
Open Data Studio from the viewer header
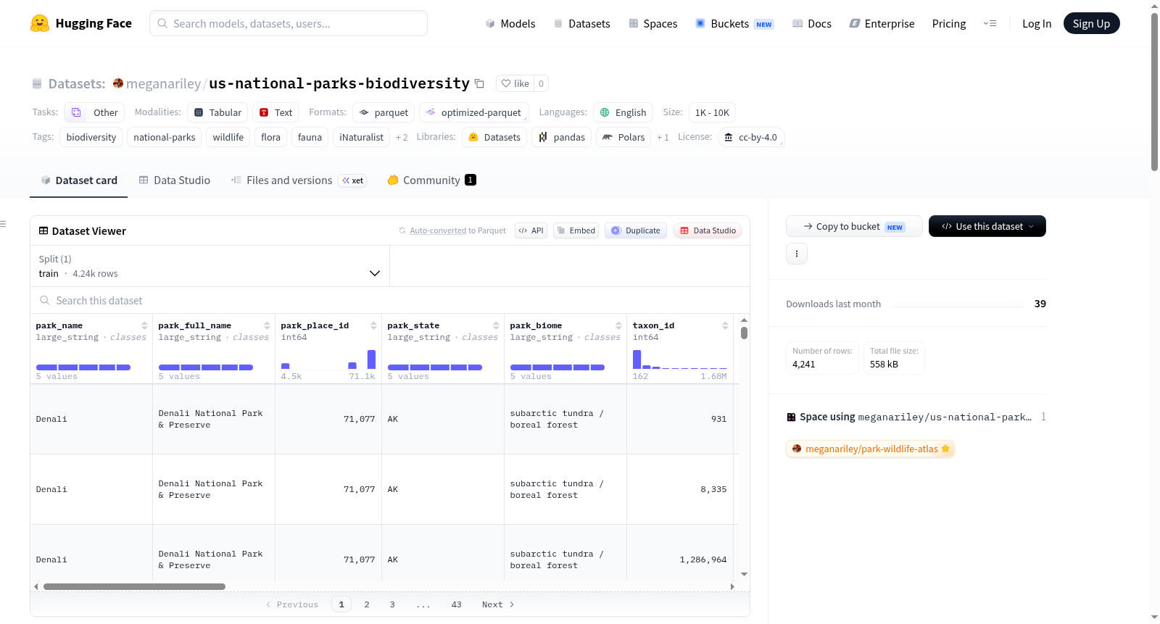click(708, 230)
